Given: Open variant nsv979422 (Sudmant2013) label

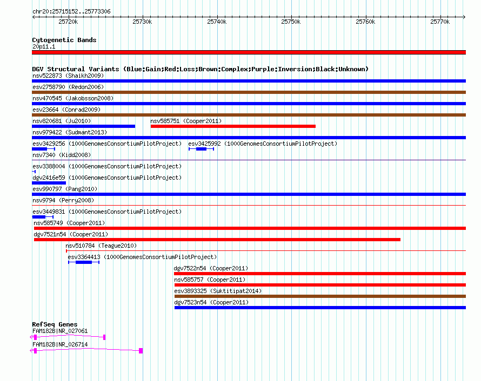Looking at the screenshot, I should pos(70,132).
